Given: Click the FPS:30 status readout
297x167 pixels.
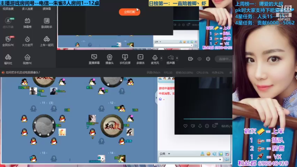Looking at the screenshot, I should (168, 72).
